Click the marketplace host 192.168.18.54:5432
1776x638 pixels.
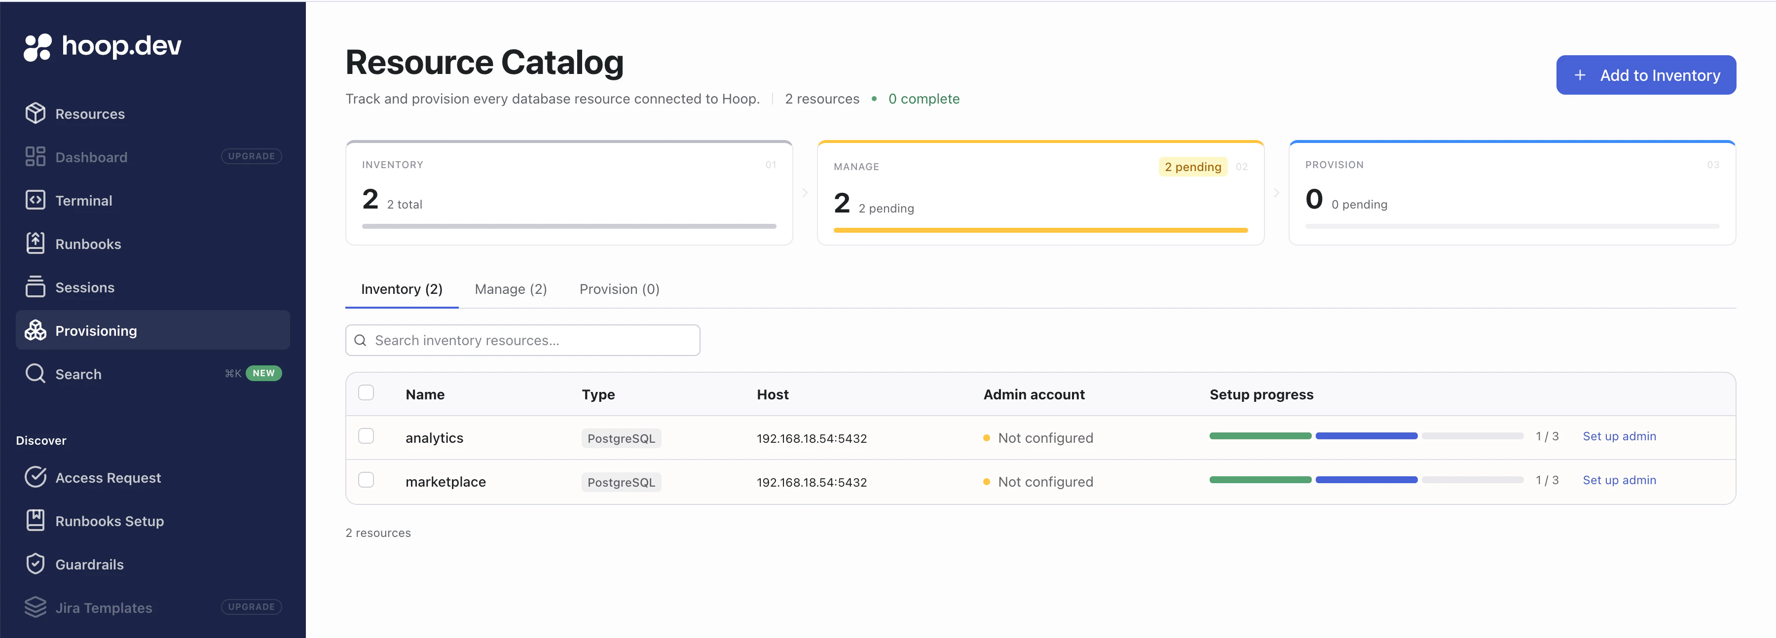pos(812,482)
